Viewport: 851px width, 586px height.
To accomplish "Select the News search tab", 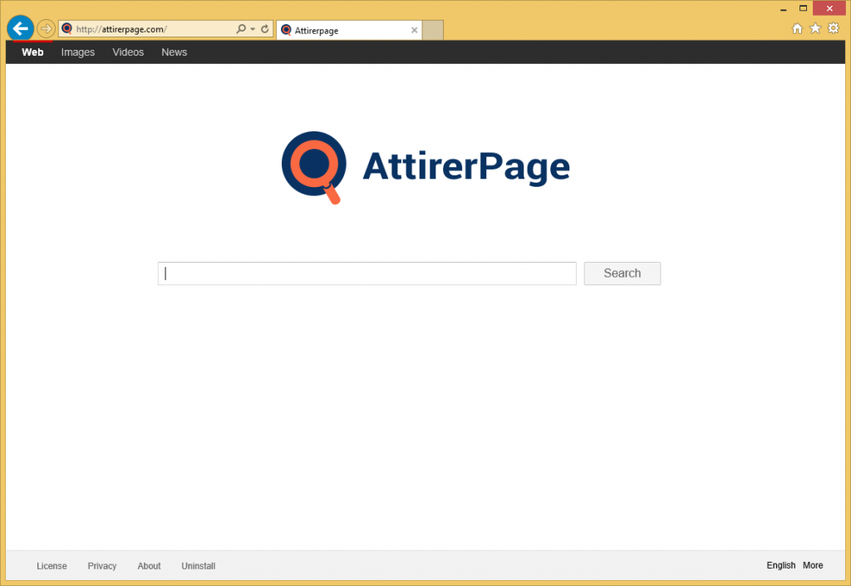I will tap(175, 52).
